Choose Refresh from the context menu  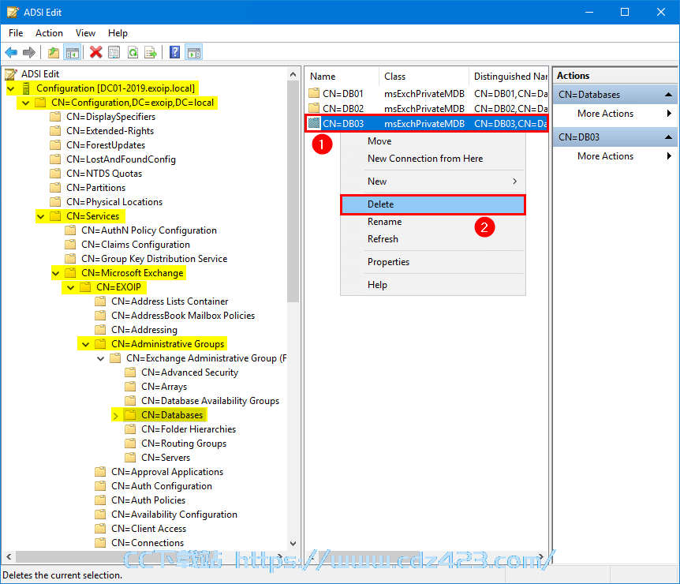coord(433,239)
